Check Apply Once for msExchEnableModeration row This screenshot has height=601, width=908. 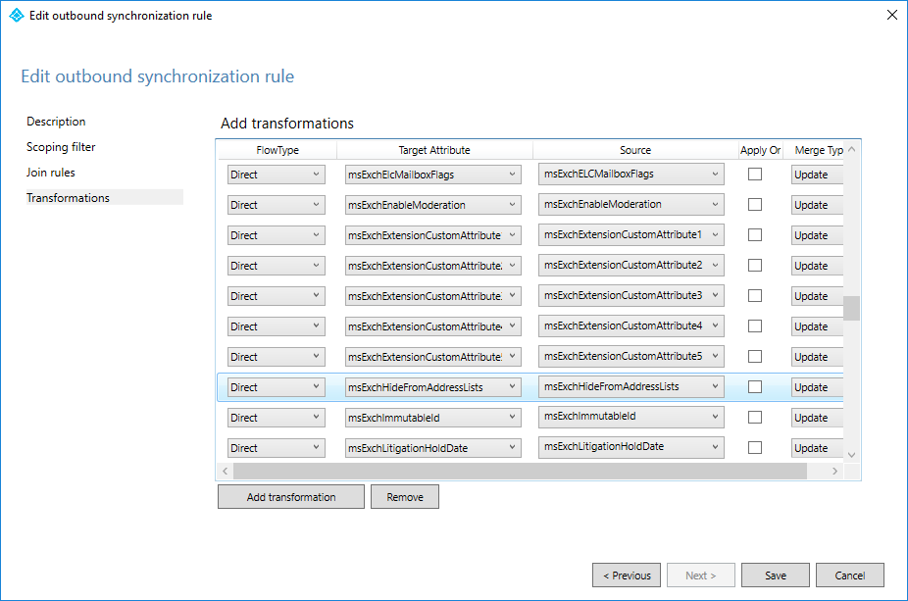click(x=755, y=204)
